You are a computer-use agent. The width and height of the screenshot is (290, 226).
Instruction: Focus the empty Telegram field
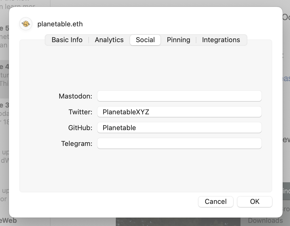pos(179,144)
